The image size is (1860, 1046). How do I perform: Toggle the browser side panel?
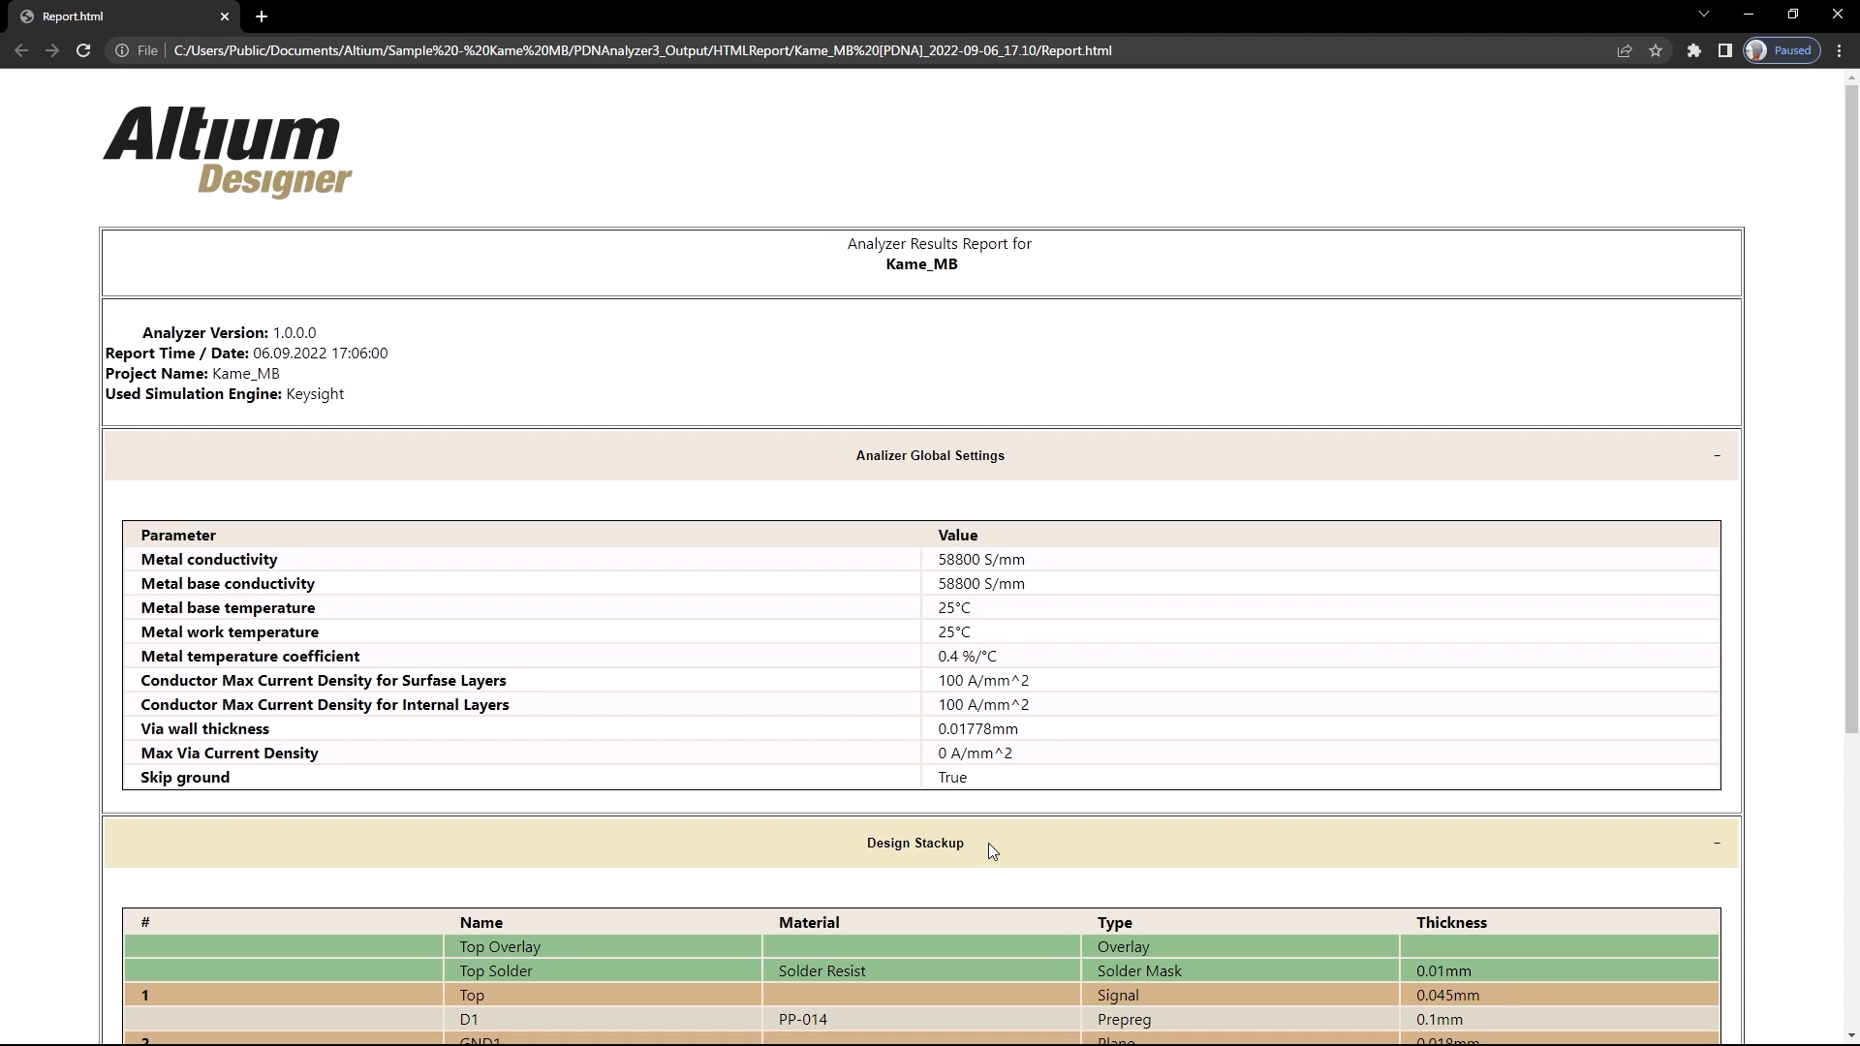tap(1725, 50)
